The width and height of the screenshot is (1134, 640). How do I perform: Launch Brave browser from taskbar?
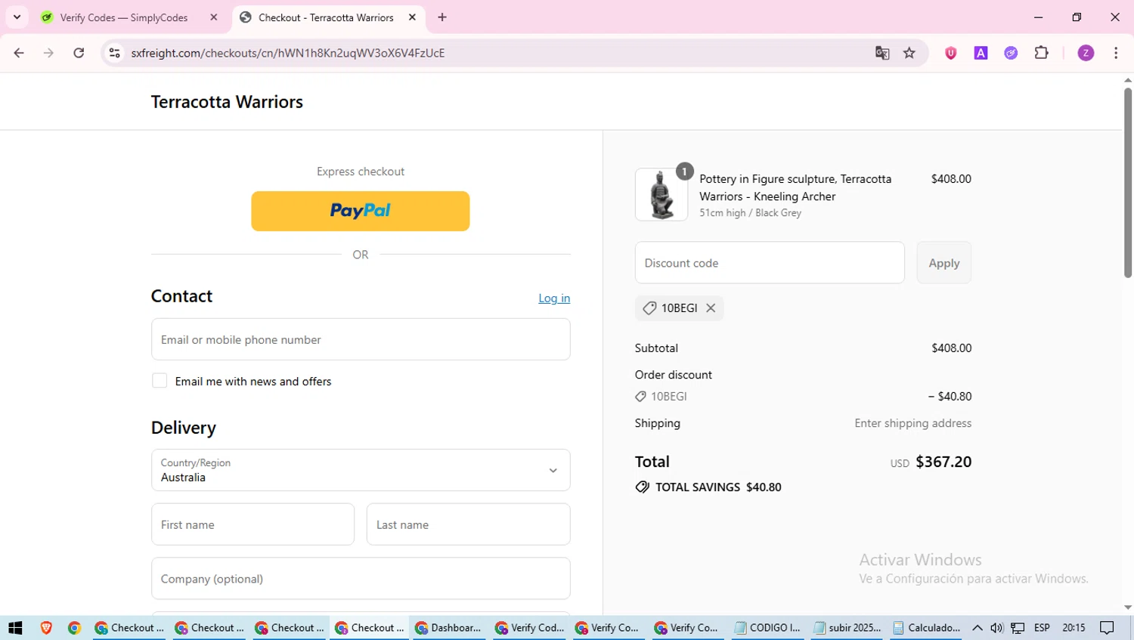pyautogui.click(x=46, y=628)
